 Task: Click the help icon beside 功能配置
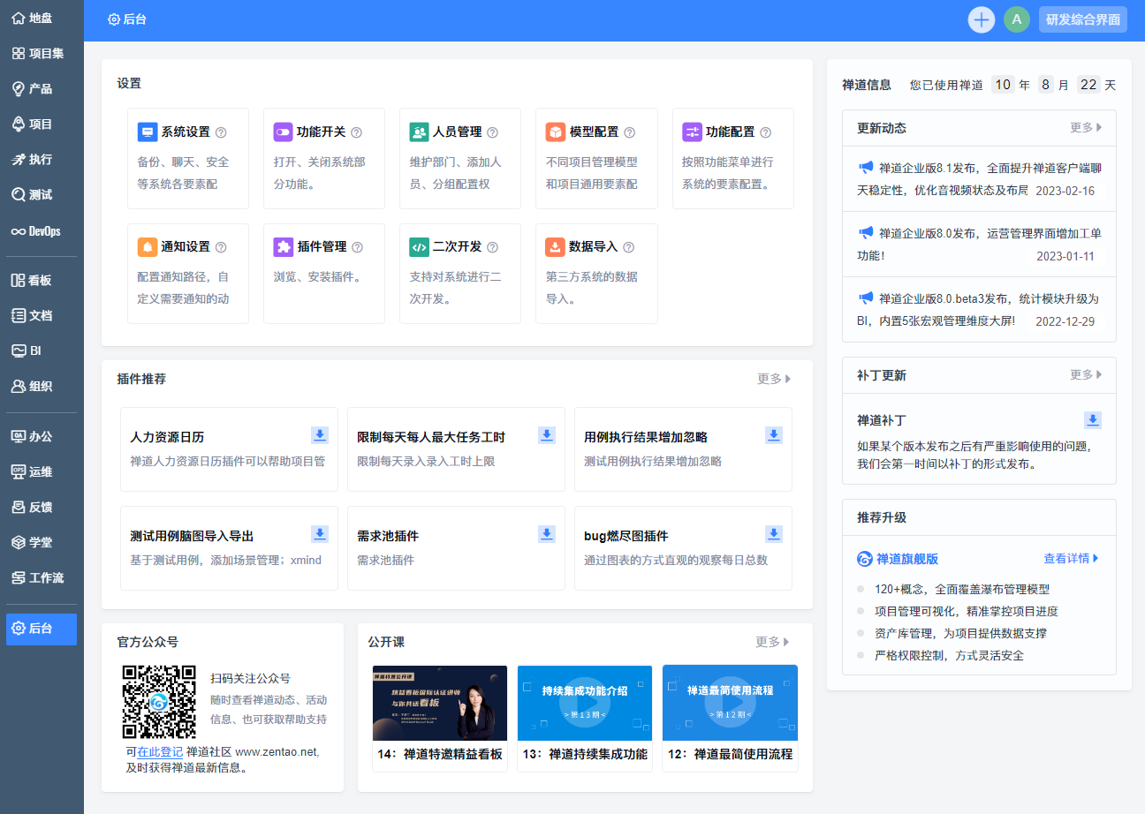click(766, 132)
